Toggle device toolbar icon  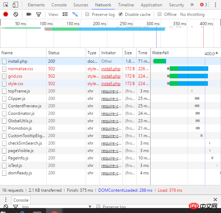(15, 5)
